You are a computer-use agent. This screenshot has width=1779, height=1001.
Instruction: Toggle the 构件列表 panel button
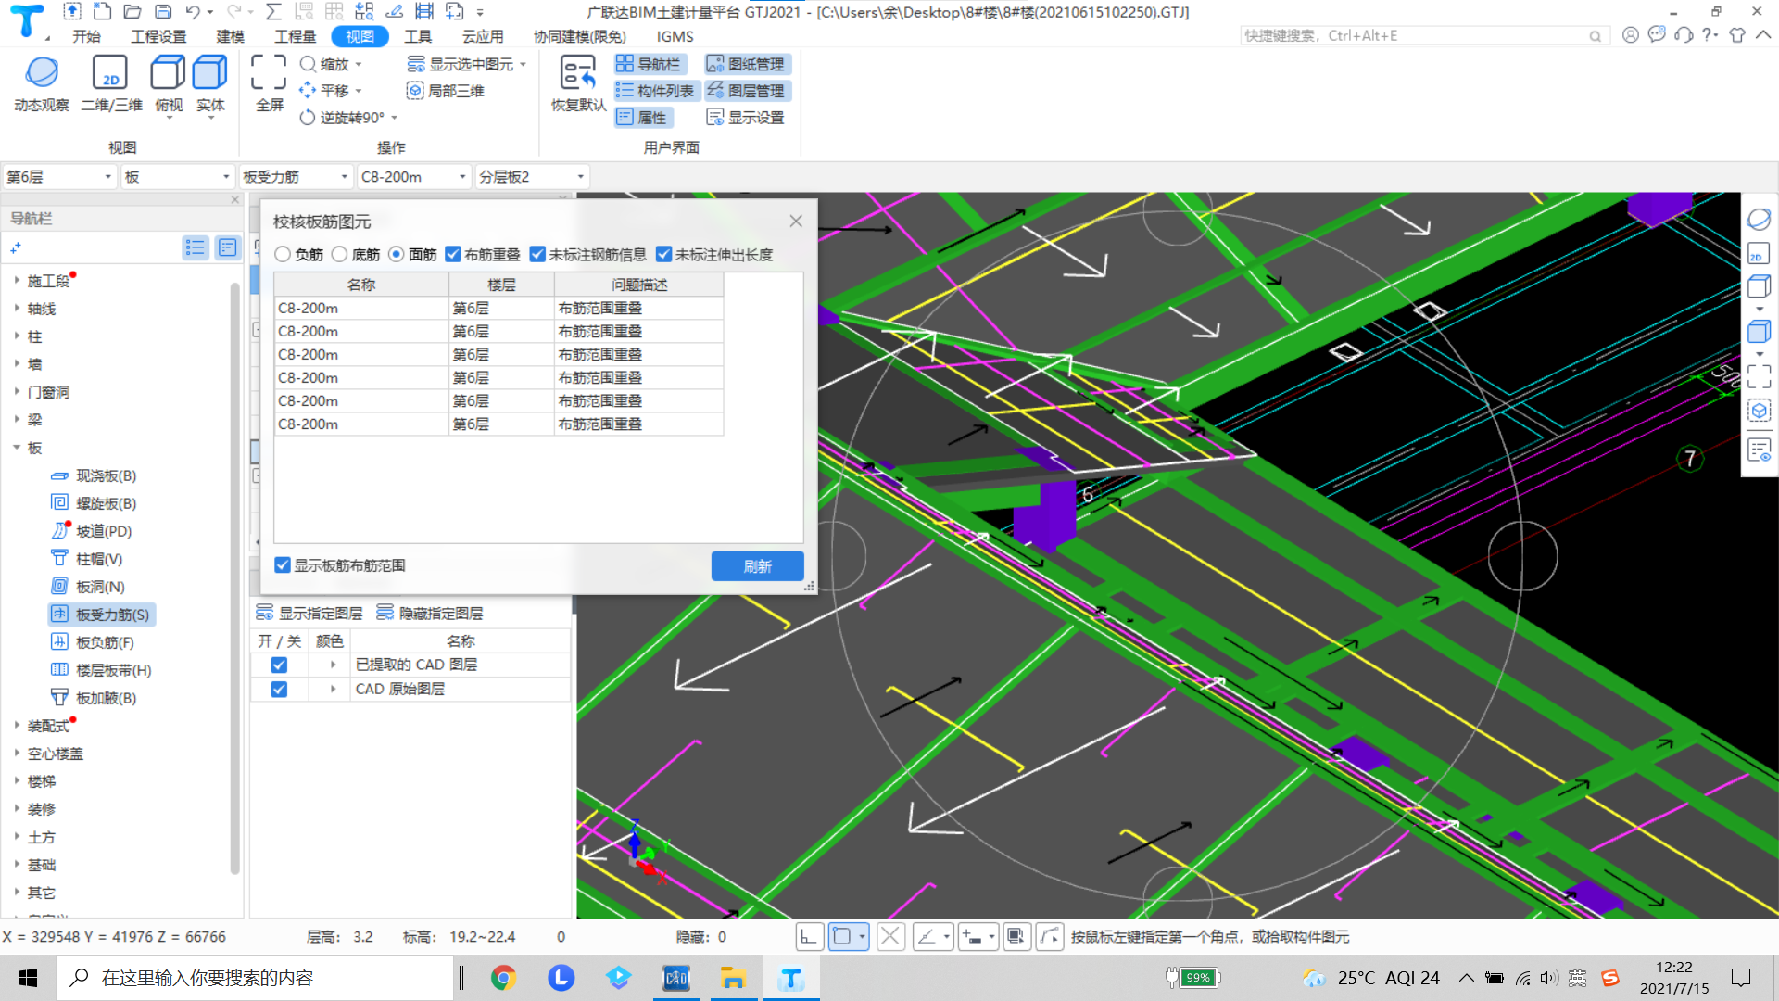656,91
